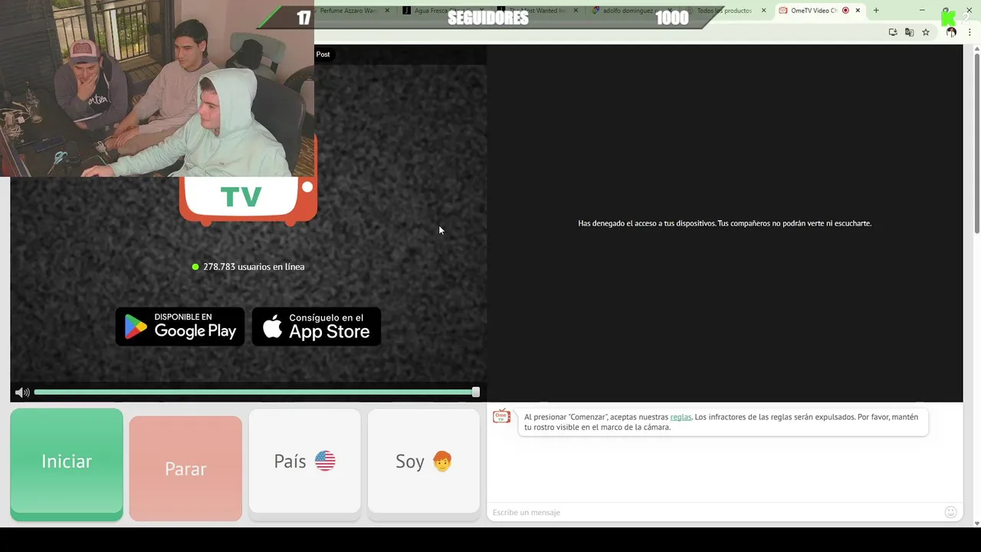Open the App Store download badge
The width and height of the screenshot is (981, 552).
point(317,327)
